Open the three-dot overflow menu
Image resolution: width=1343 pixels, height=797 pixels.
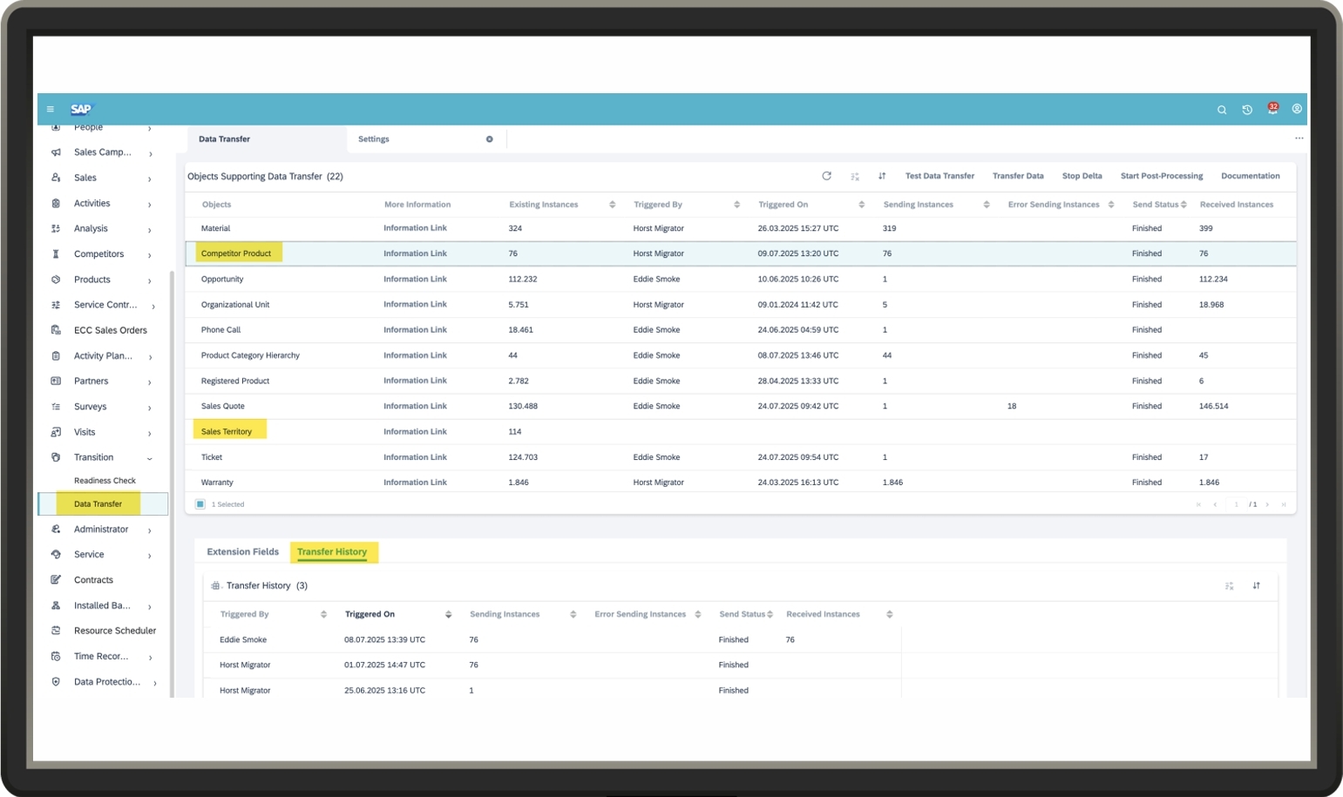tap(1299, 138)
